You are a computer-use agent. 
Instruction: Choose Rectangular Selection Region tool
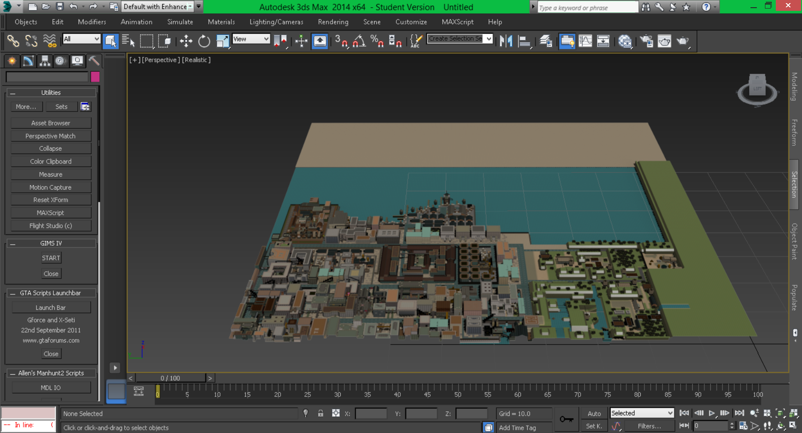pyautogui.click(x=147, y=41)
